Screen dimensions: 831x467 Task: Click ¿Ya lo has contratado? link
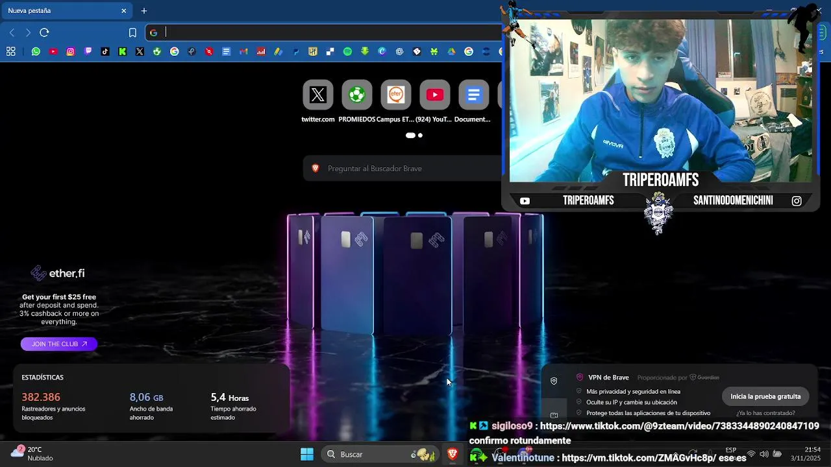765,413
